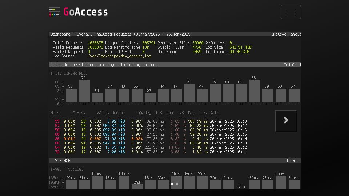This screenshot has width=349, height=196.
Task: Select the ASN panel header
Action: [x=175, y=160]
